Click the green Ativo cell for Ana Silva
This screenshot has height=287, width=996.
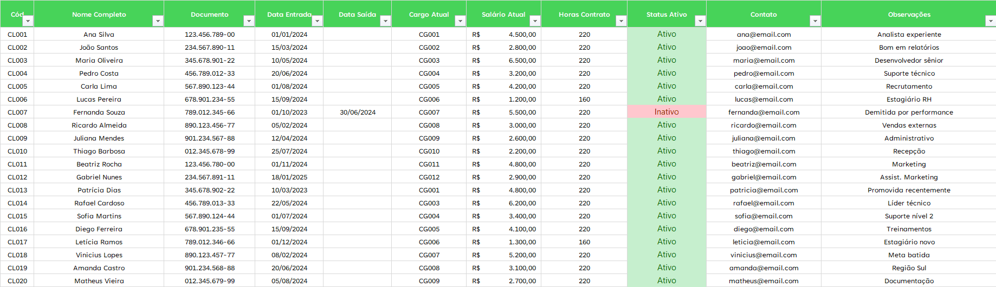(x=667, y=34)
